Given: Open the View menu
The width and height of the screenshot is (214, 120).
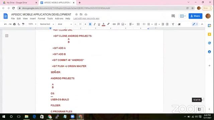Looking at the screenshot, I should [x=25, y=19].
